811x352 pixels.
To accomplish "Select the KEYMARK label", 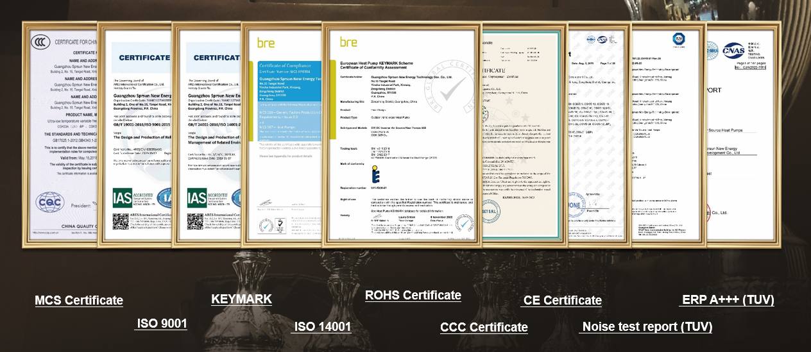I will pos(241,299).
